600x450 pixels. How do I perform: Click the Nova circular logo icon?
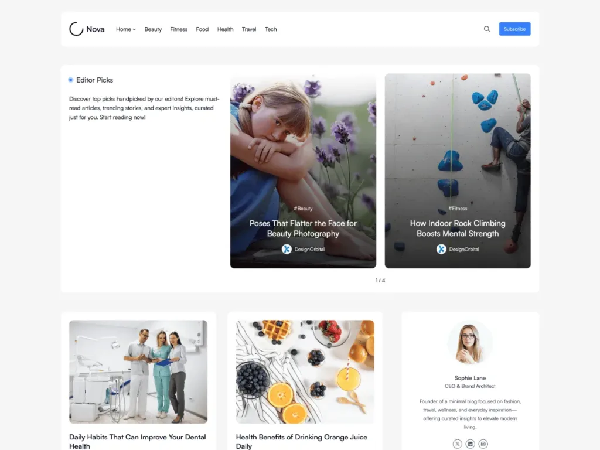pos(76,29)
